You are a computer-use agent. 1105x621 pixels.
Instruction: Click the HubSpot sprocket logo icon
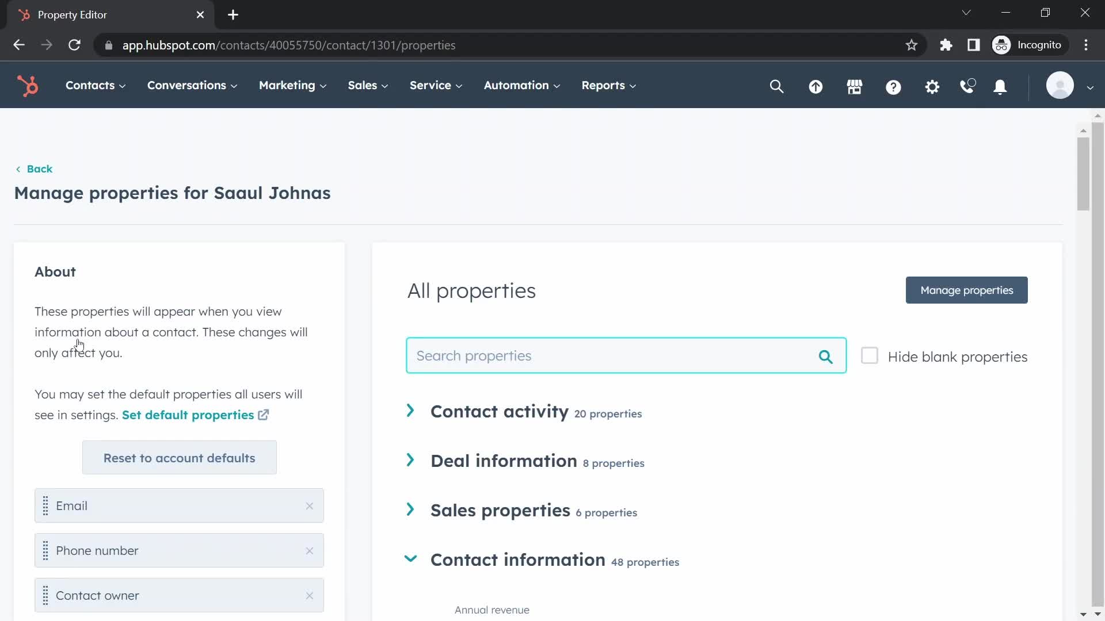click(28, 85)
